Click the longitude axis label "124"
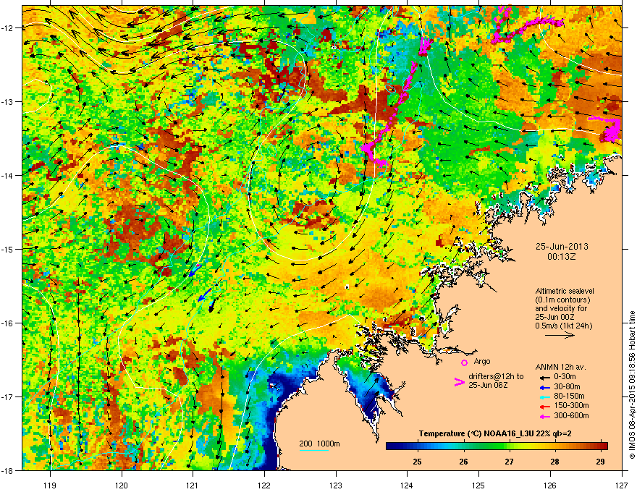 coord(407,485)
